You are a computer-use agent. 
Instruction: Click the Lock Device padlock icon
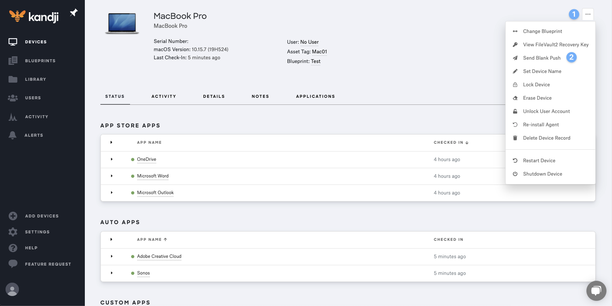point(515,85)
